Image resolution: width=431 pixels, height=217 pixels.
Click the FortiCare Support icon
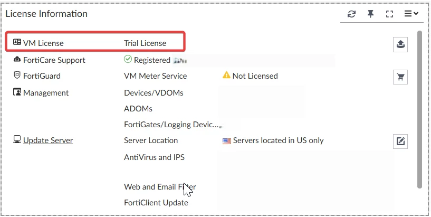(x=17, y=59)
